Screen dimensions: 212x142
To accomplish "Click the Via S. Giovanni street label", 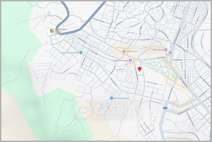I will coord(99,20).
